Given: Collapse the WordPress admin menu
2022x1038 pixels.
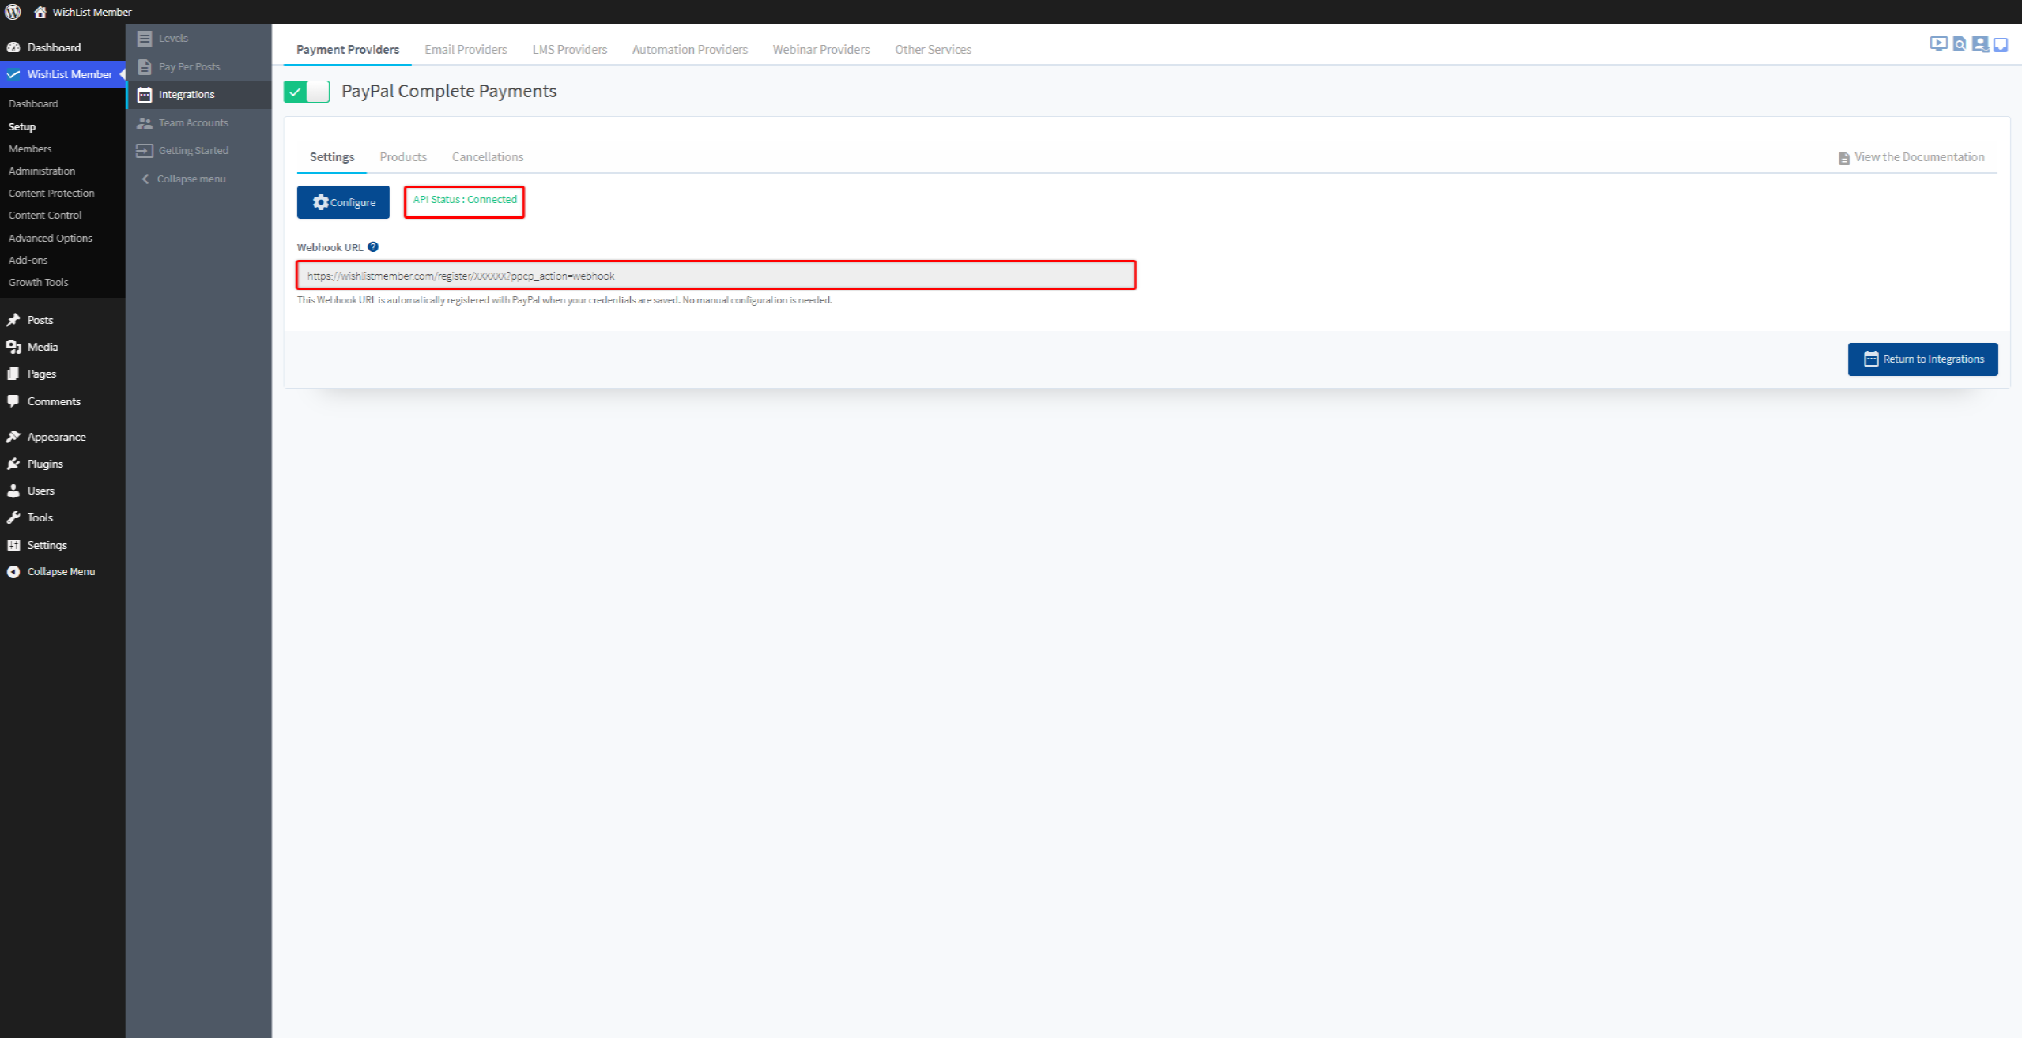Looking at the screenshot, I should 51,571.
